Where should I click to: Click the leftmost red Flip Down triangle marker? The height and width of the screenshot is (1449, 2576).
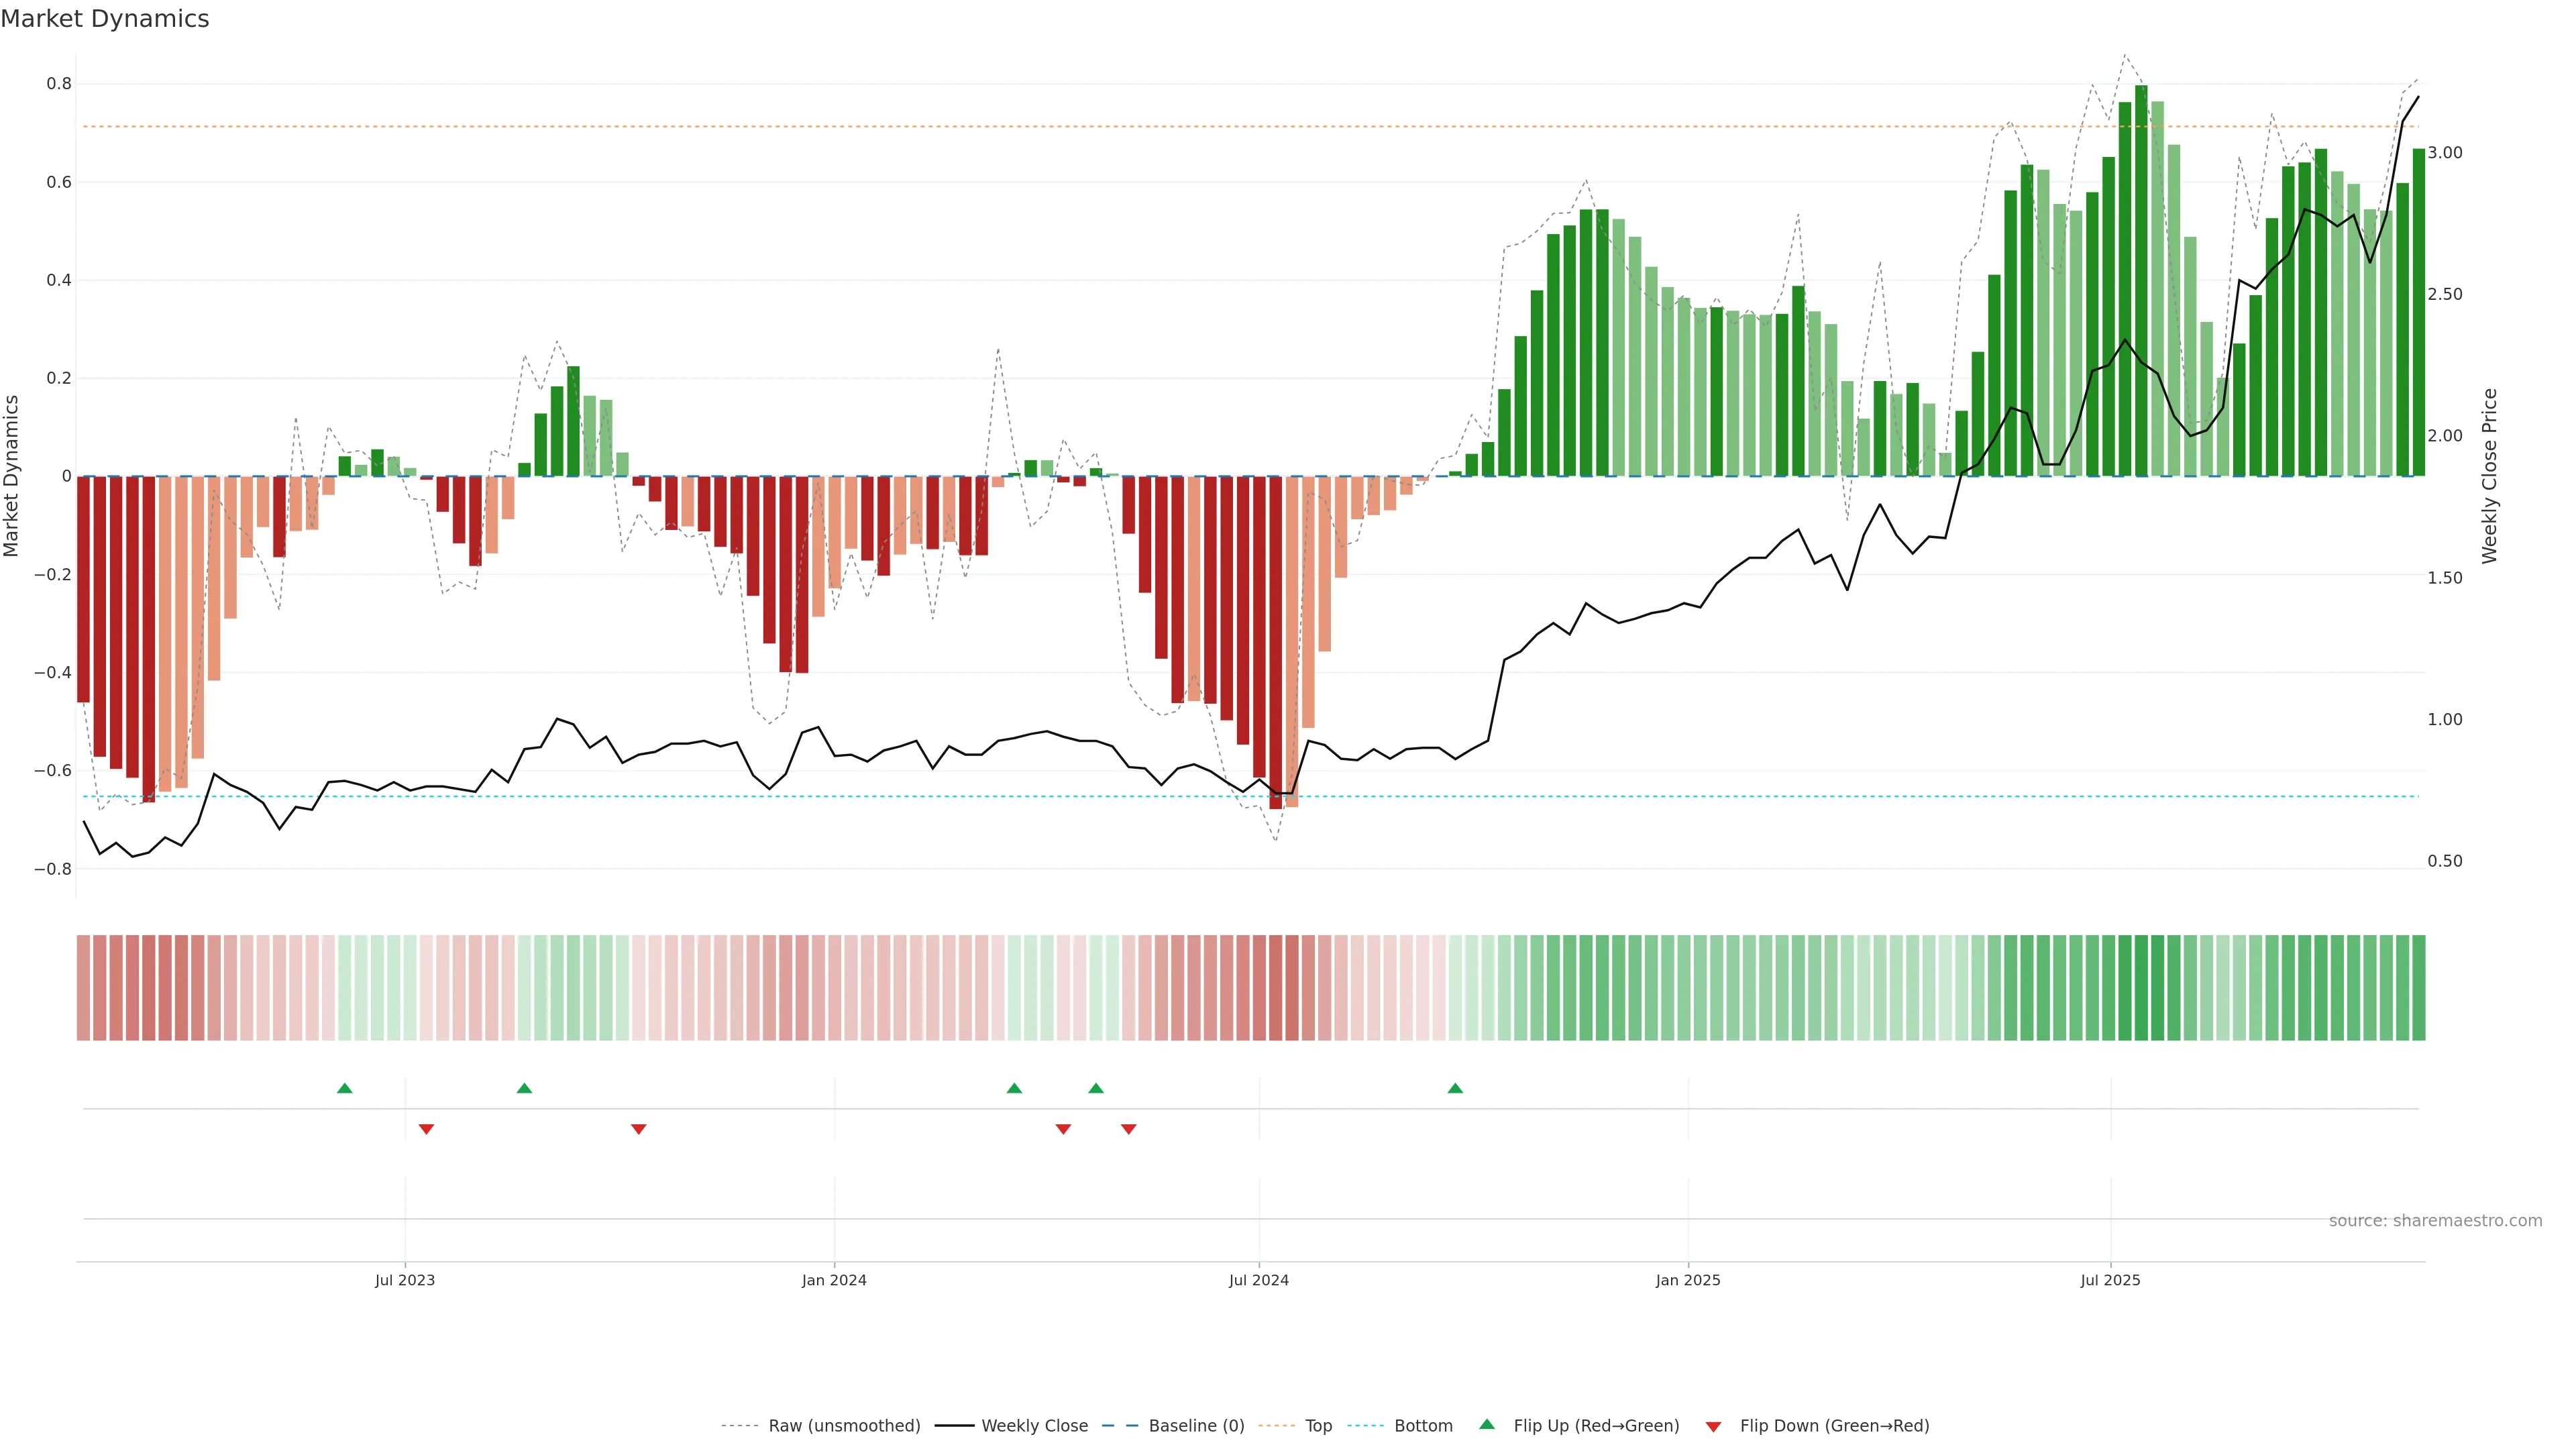coord(426,1129)
